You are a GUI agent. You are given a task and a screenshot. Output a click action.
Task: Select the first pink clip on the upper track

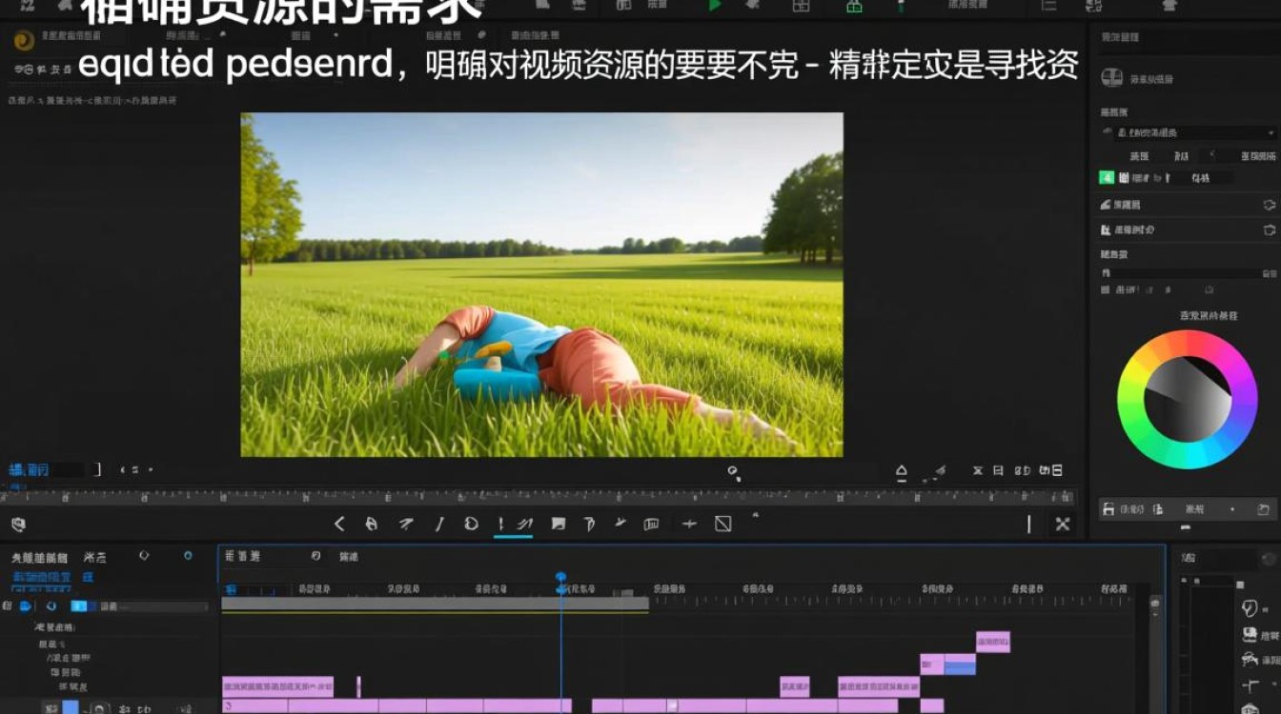(277, 686)
